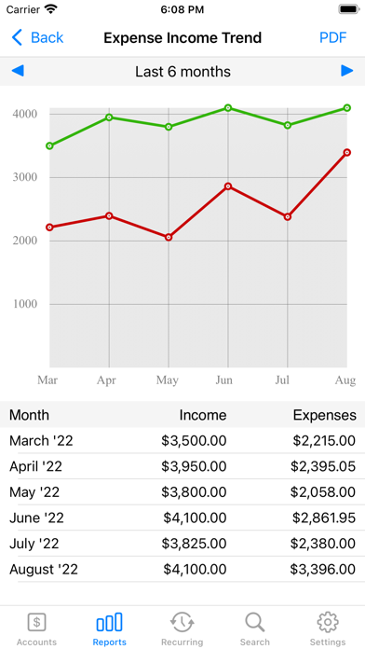365x649 pixels.
Task: Open the Reports bar chart tab
Action: (109, 622)
